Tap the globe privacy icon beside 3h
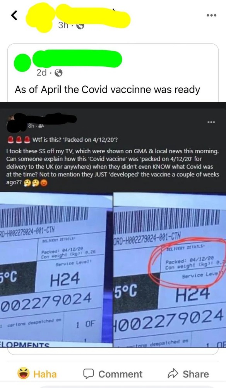 click(80, 26)
